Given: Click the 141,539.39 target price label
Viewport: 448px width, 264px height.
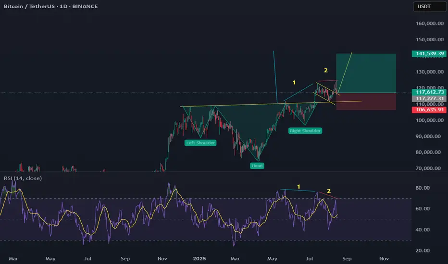Looking at the screenshot, I should tap(429, 54).
